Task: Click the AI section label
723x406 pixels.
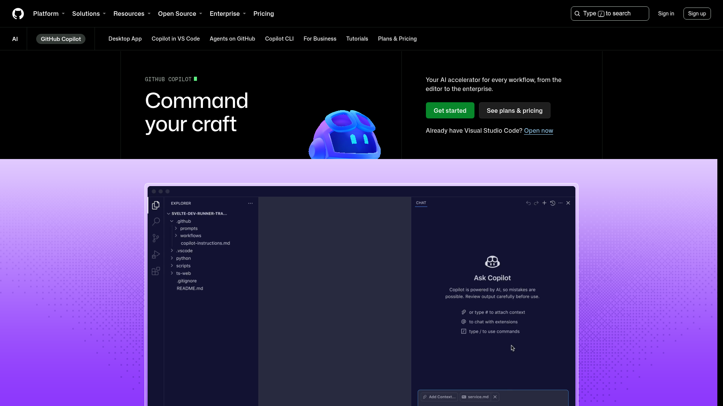Action: tap(15, 39)
